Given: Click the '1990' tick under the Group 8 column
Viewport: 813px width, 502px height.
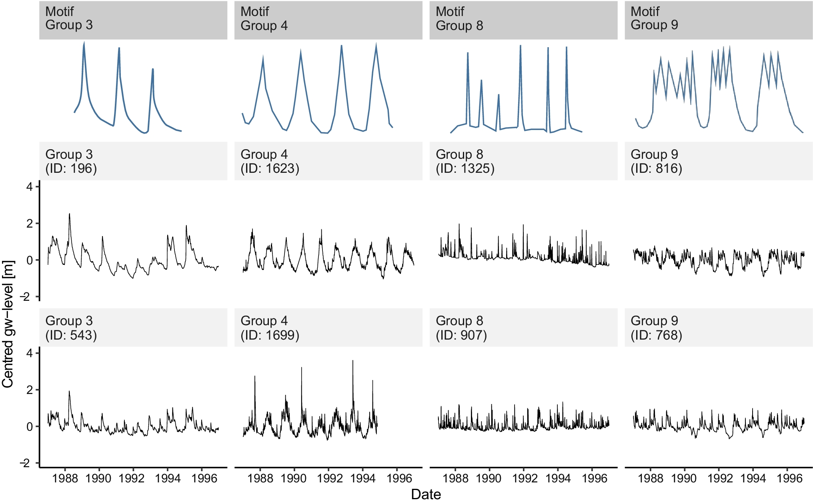Looking at the screenshot, I should pos(489,478).
